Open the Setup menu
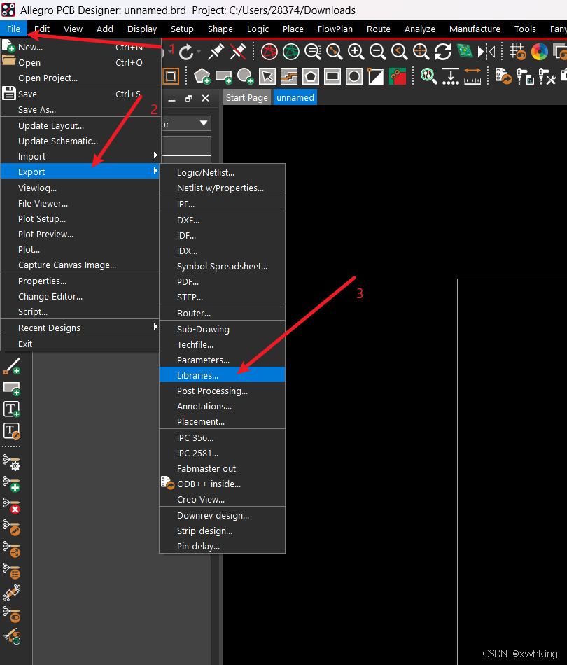 click(x=182, y=29)
